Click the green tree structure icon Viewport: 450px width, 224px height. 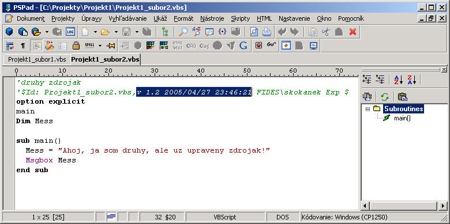tap(165, 32)
